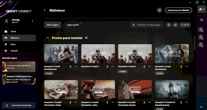The image size is (207, 110).
Task: Expand the afterbgz profile menu
Action: click(x=32, y=21)
